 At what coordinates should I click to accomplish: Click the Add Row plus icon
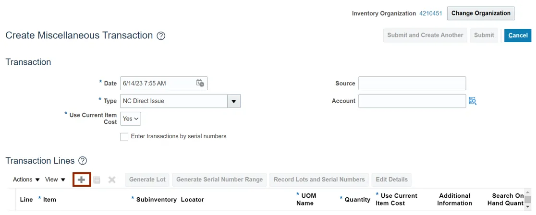(82, 180)
